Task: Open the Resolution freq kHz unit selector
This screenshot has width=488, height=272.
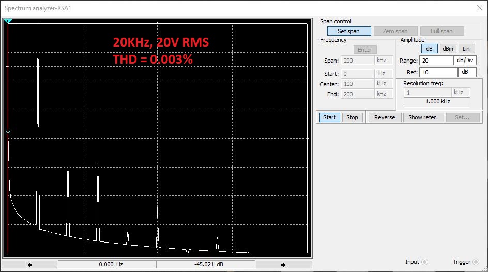Action: tap(461, 93)
